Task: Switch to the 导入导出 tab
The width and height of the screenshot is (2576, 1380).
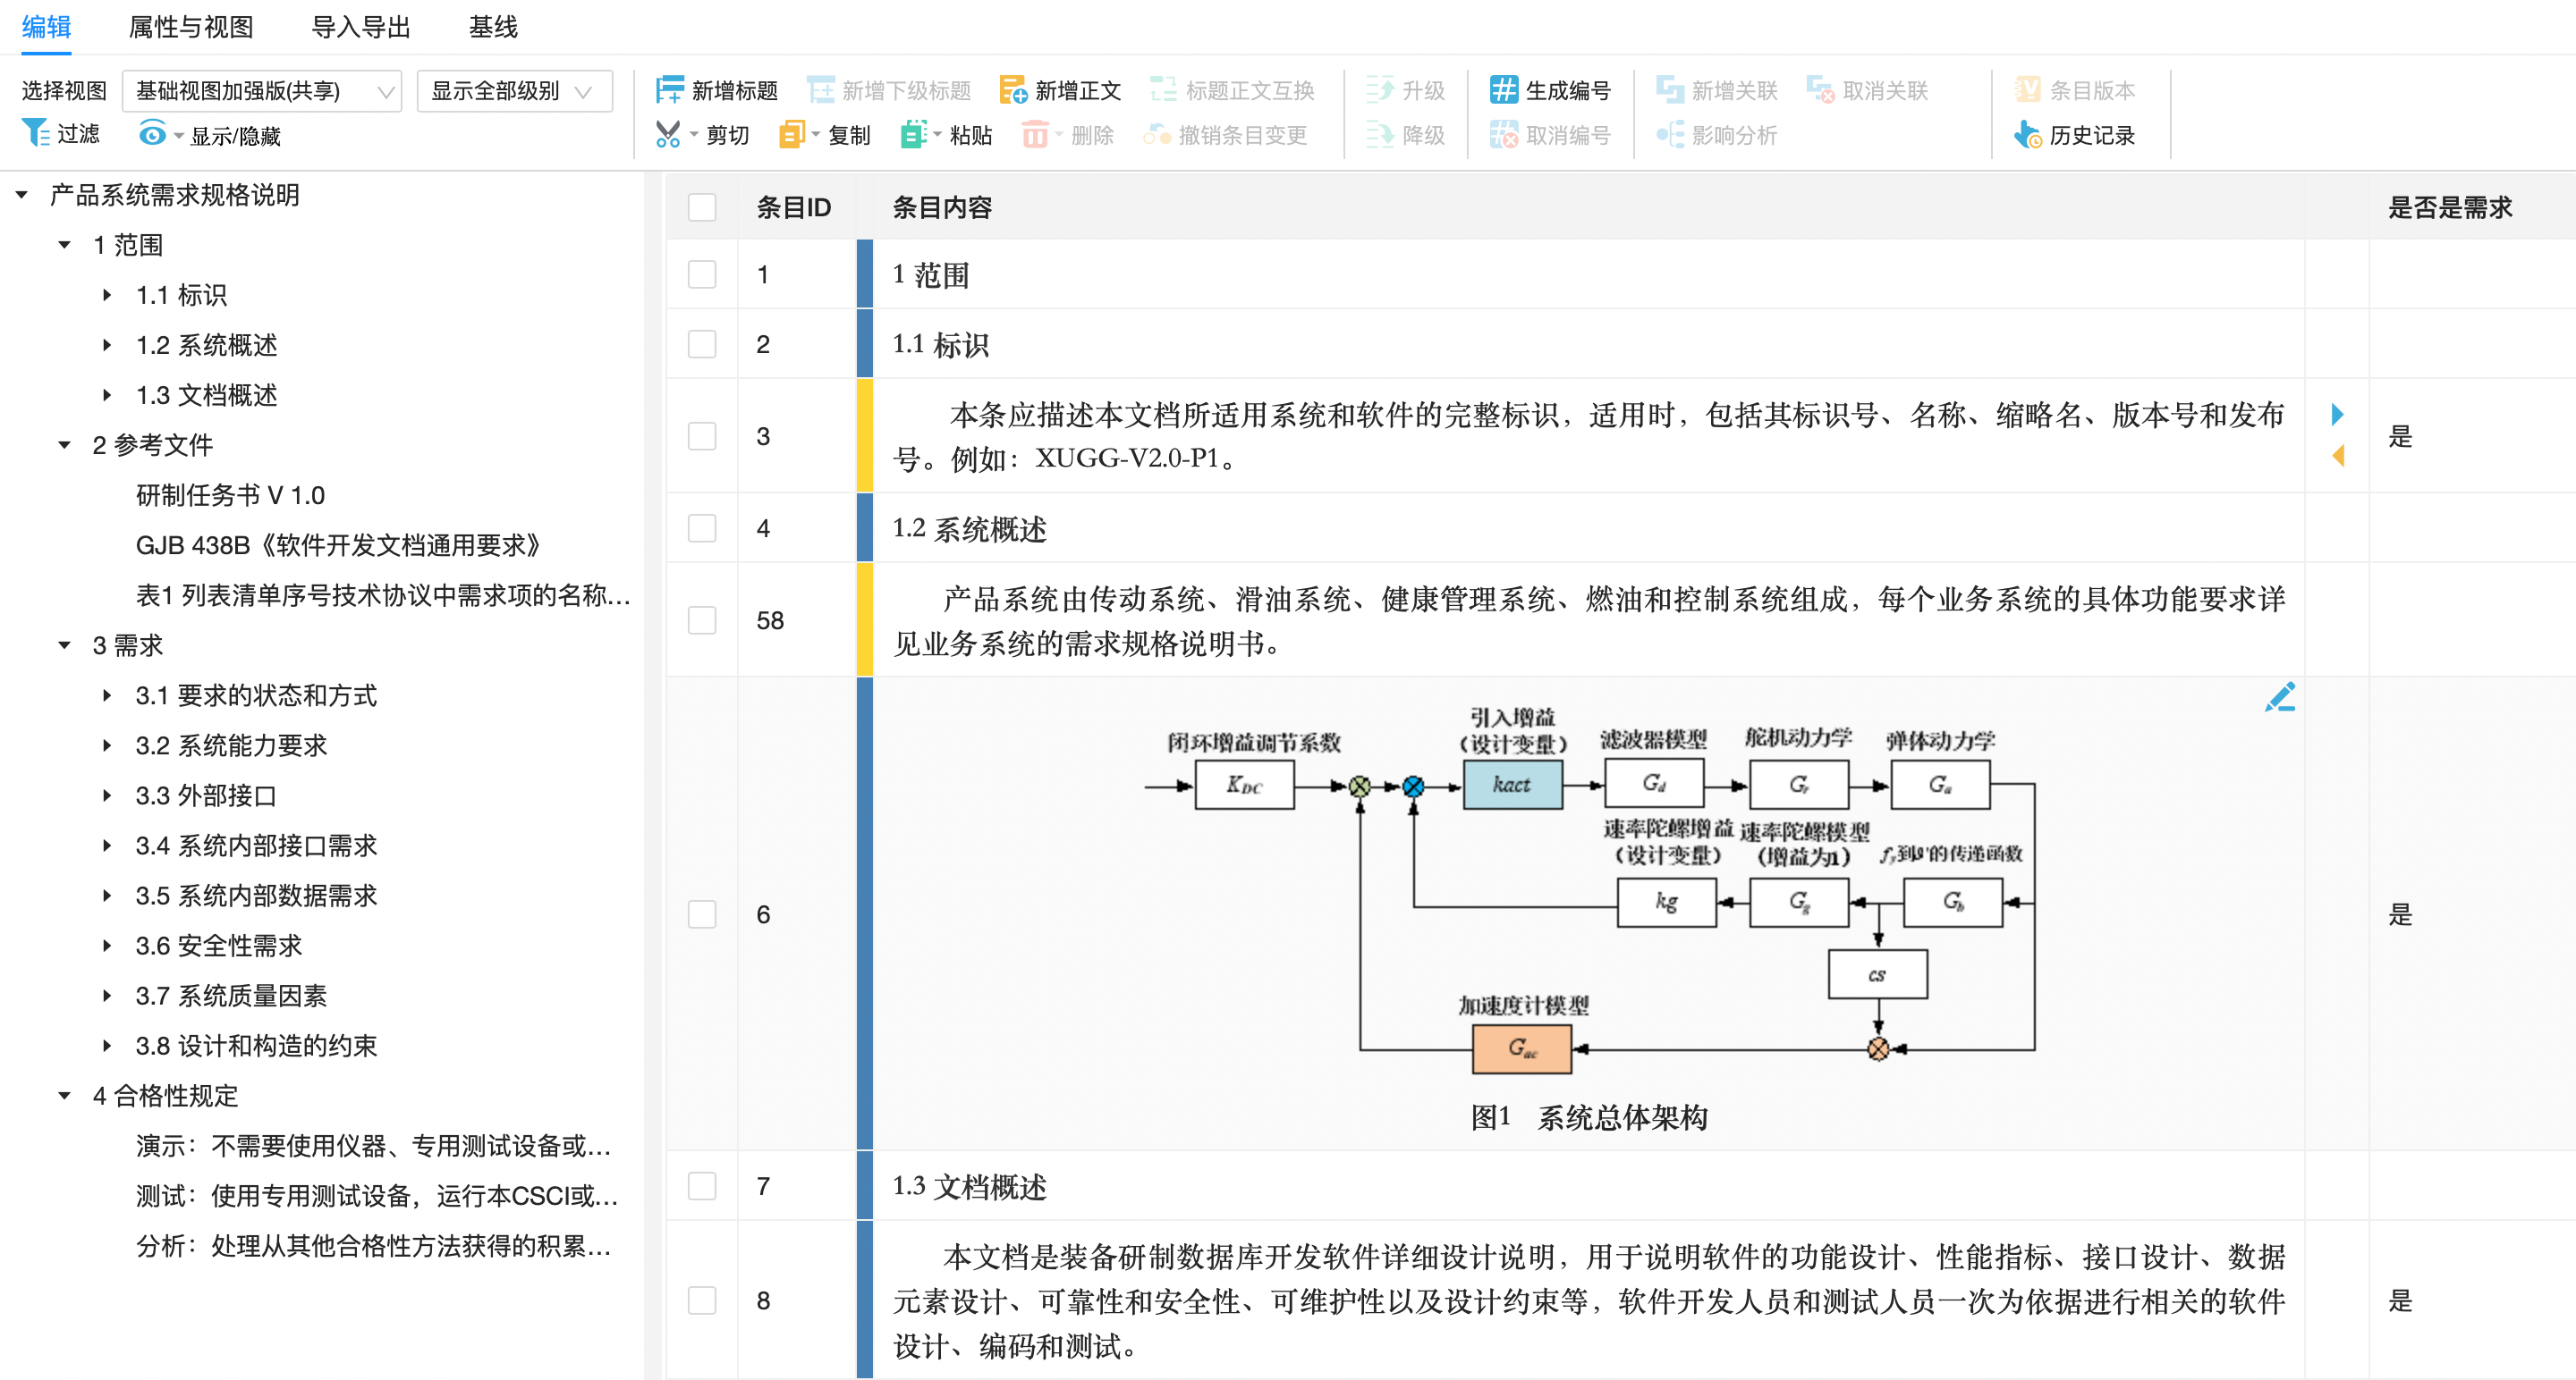Action: (360, 27)
